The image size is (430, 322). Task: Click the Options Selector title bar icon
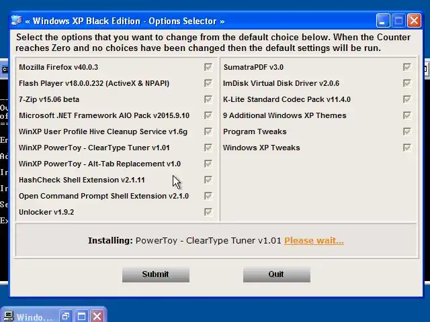[x=16, y=21]
